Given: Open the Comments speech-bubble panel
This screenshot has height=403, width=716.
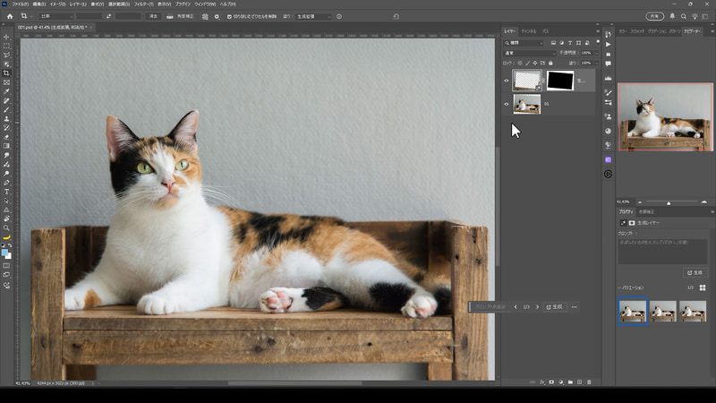Looking at the screenshot, I should (609, 64).
